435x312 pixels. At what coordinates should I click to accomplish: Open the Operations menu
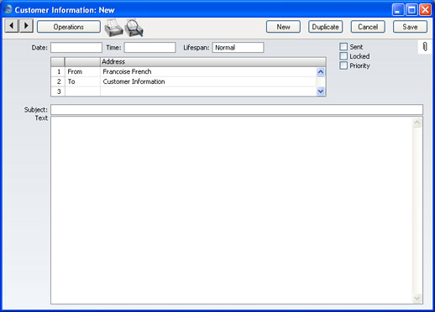(x=69, y=27)
